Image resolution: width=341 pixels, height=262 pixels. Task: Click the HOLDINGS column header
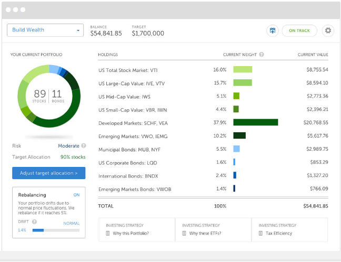[108, 55]
